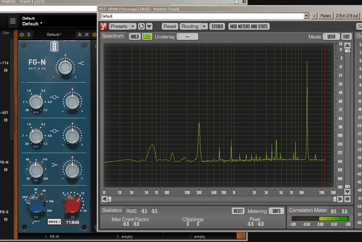Image resolution: width=362 pixels, height=242 pixels.
Task: Click the low shelf curve icon
Action: pos(54,165)
